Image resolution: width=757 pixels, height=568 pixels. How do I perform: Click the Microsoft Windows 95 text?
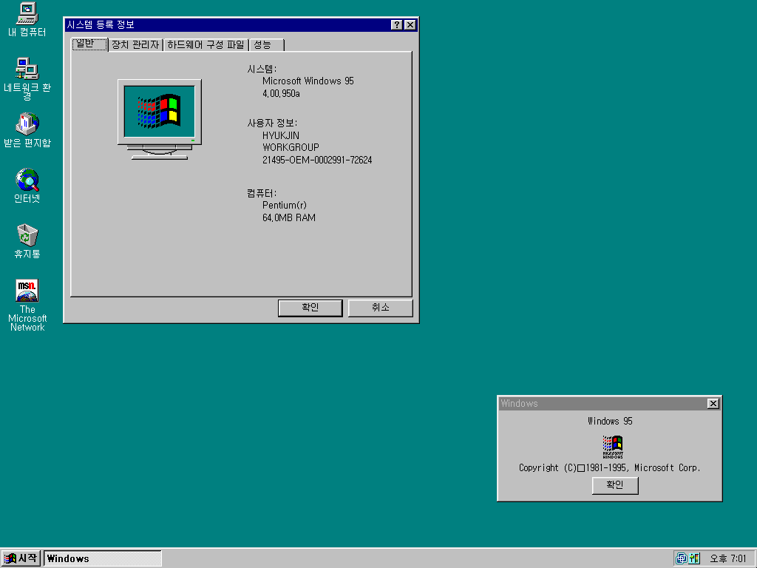coord(308,81)
